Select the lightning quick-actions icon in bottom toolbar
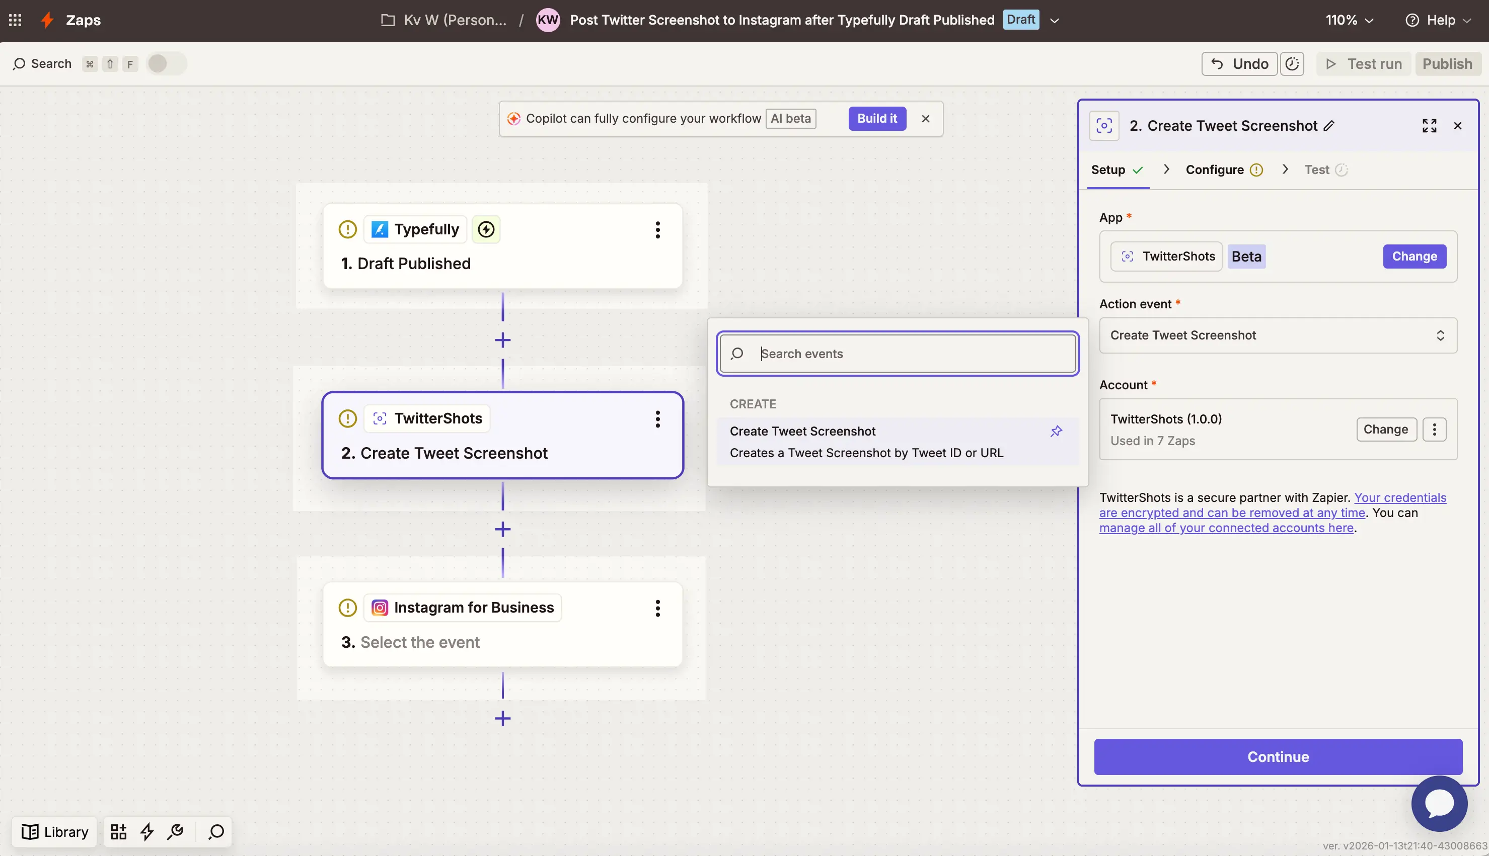The image size is (1489, 856). pos(146,831)
